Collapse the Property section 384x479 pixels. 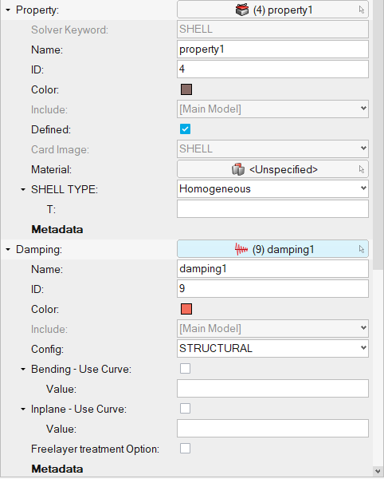pos(8,10)
